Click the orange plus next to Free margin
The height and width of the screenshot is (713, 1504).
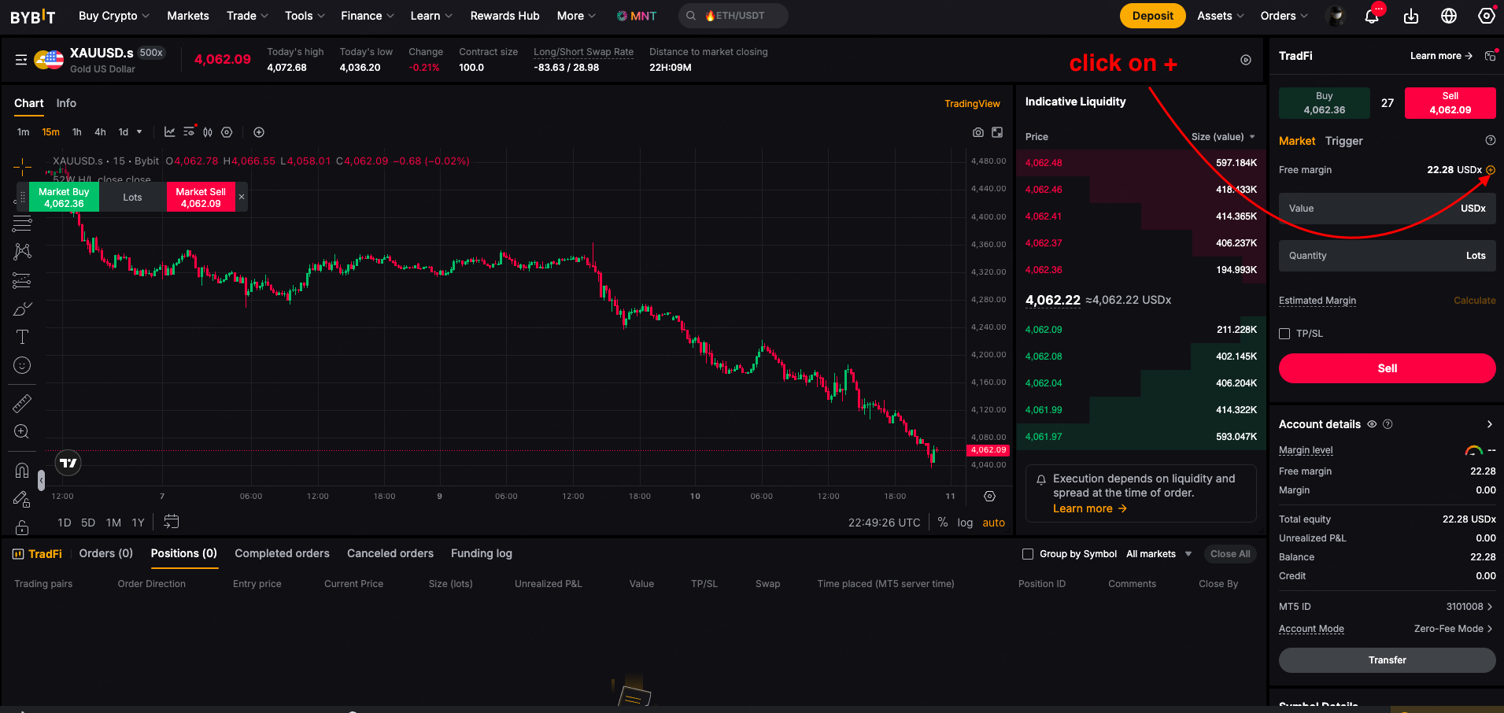[1491, 170]
